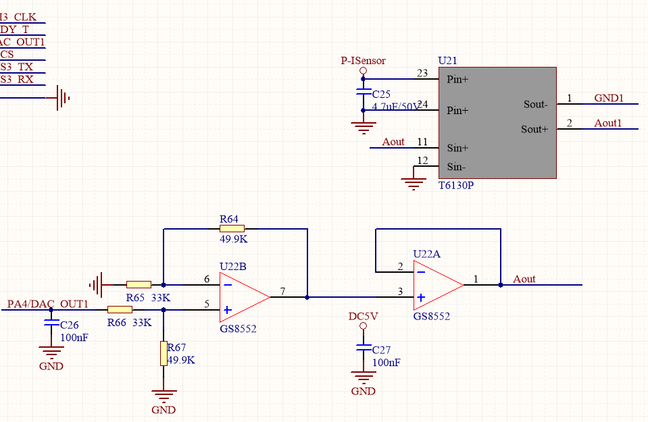Screen dimensions: 648x422
Task: Select the ground symbol below C26
Action: click(51, 352)
